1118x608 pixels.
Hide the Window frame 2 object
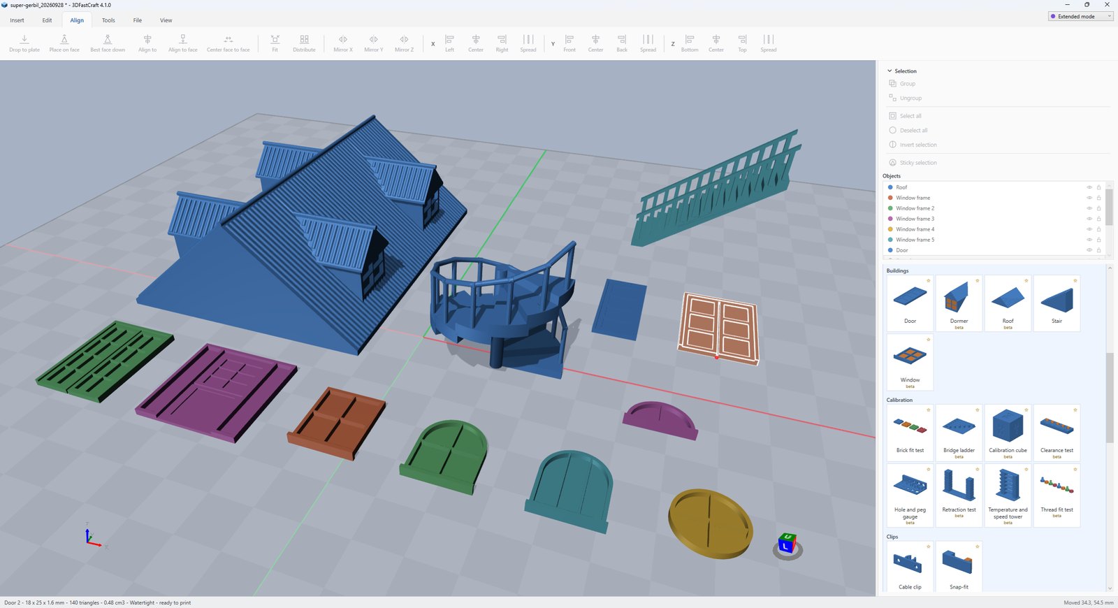pos(1089,208)
